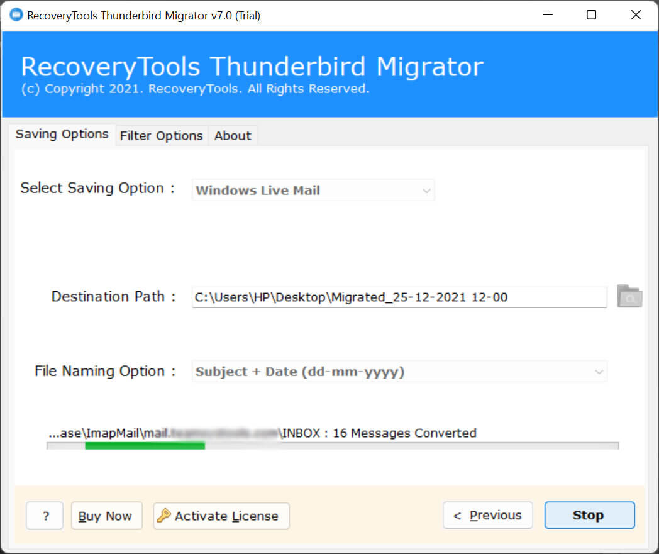This screenshot has width=659, height=554.
Task: Open the Select Saving Option dropdown
Action: (x=313, y=191)
